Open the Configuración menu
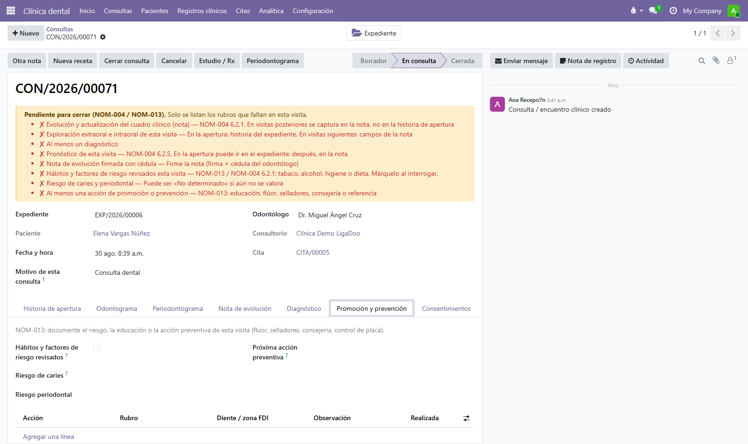The width and height of the screenshot is (748, 444). (x=313, y=11)
